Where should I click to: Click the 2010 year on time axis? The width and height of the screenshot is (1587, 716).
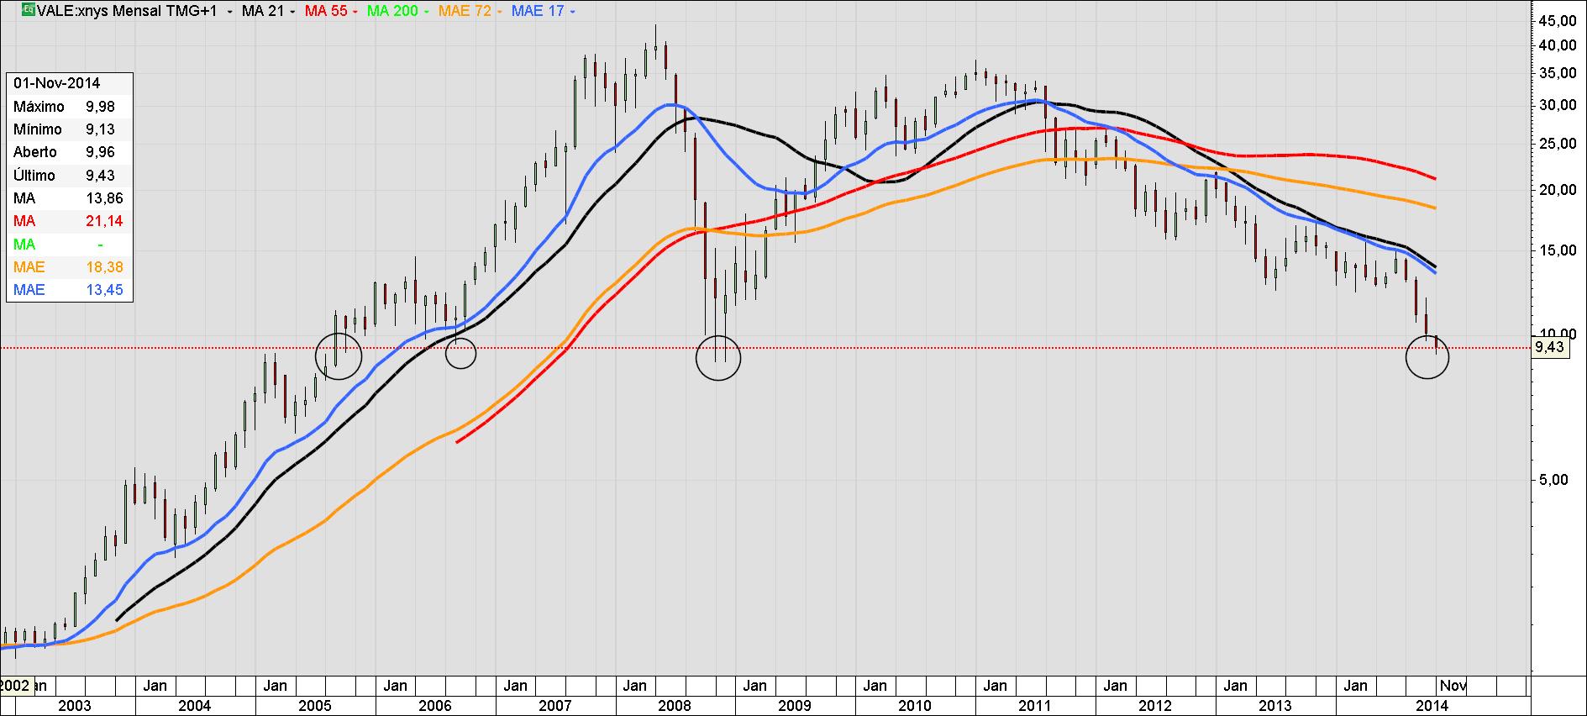[x=915, y=706]
